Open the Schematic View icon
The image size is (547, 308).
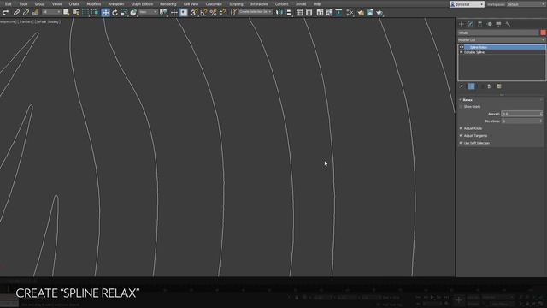338,13
